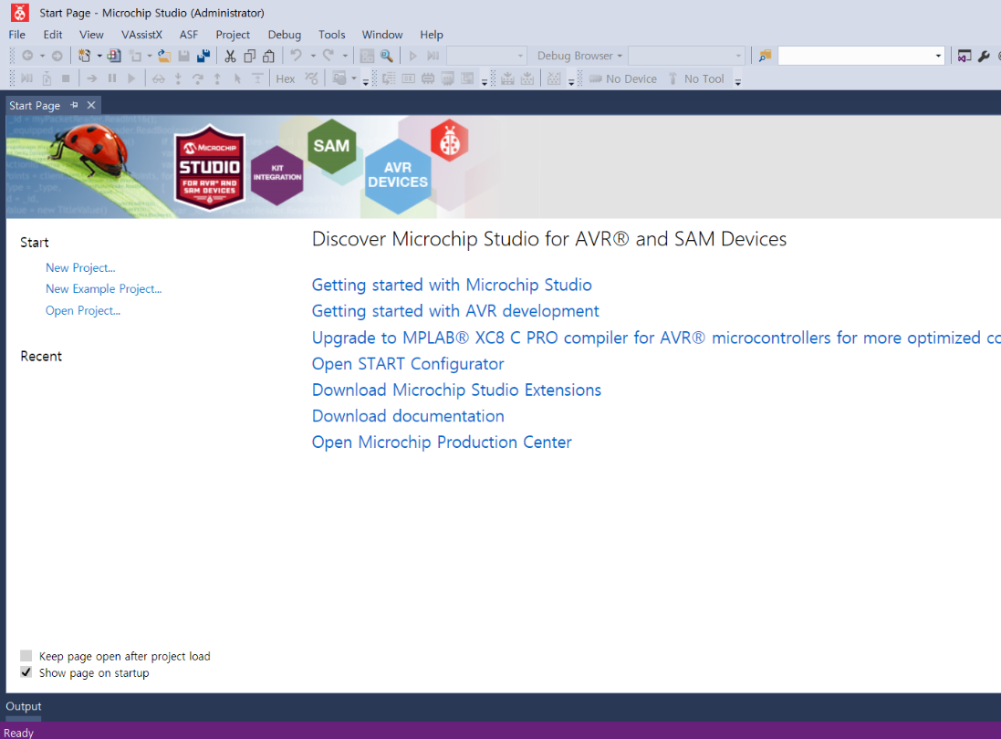
Task: Click the QuickWatch glasses icon
Action: (x=159, y=78)
